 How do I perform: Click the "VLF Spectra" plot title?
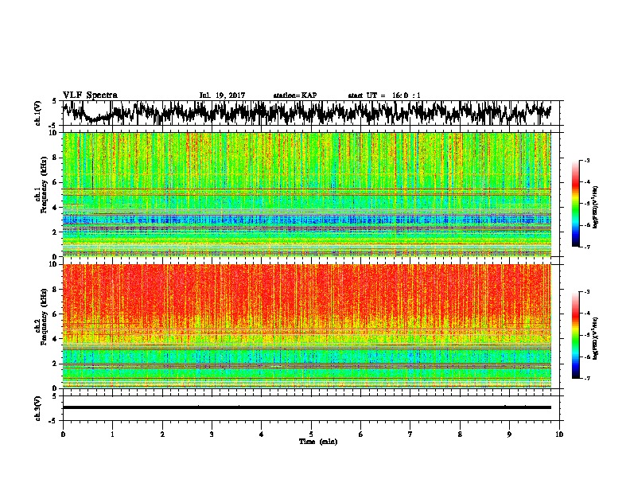point(90,95)
